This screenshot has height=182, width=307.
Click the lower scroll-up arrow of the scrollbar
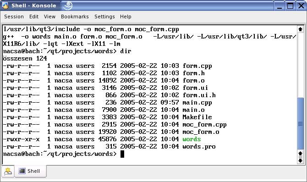pyautogui.click(x=300, y=154)
